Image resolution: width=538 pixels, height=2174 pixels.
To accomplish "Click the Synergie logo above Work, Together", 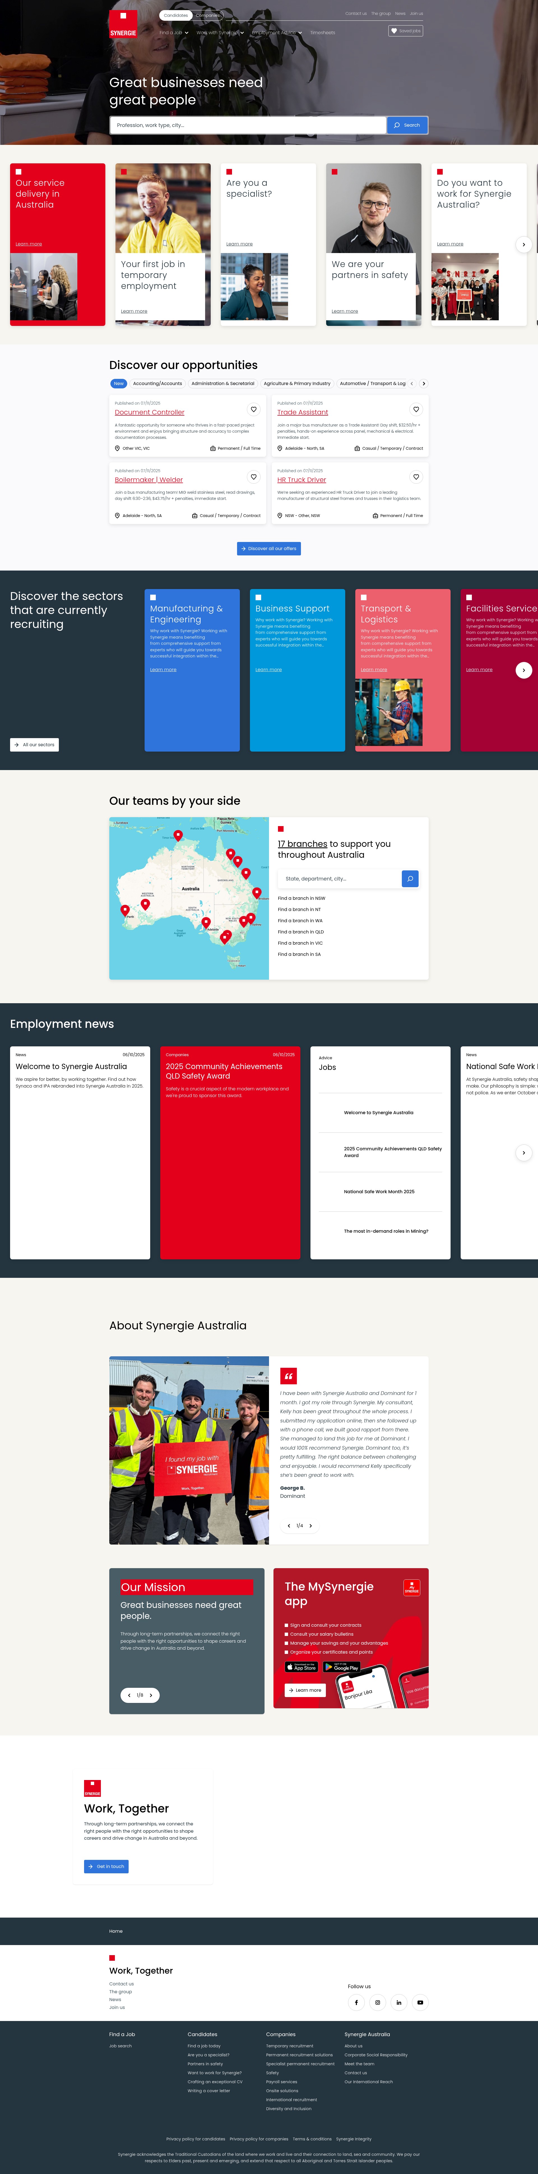I will 93,1788.
